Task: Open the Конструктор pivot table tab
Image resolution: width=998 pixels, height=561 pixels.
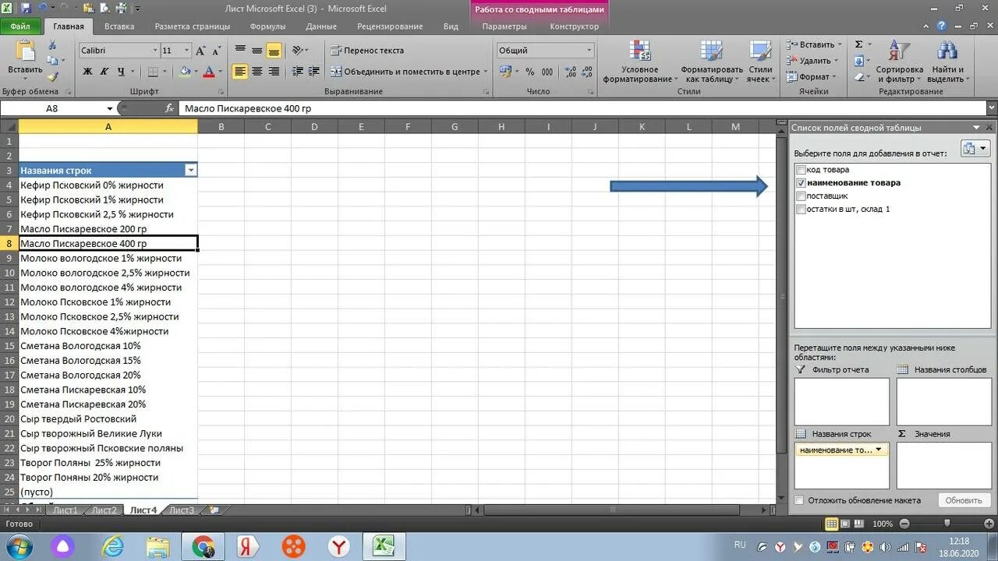Action: pos(575,26)
